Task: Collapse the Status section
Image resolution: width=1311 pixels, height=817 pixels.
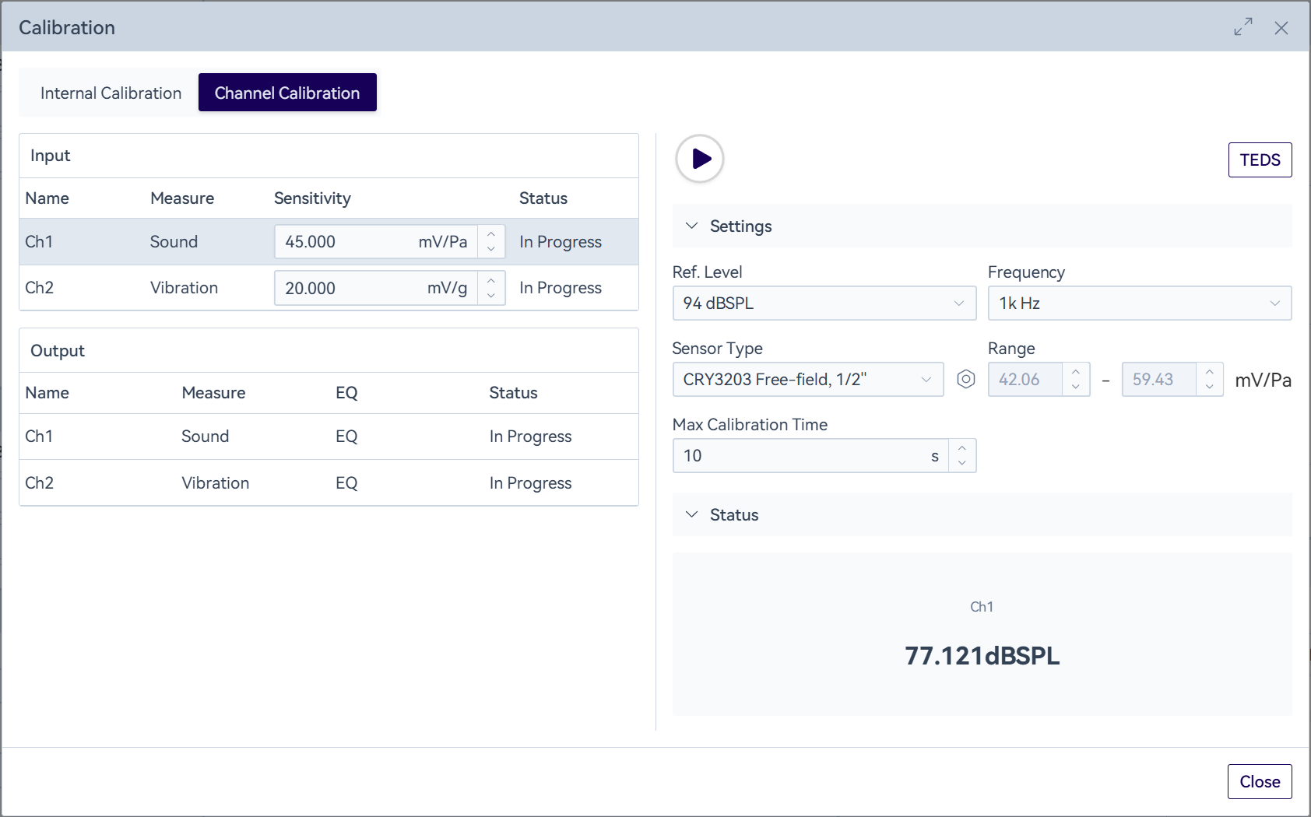Action: [692, 515]
